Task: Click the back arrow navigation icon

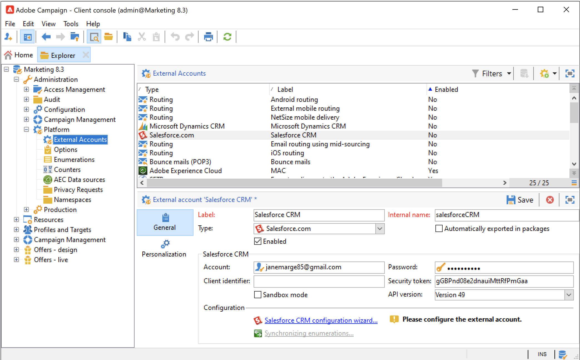Action: coord(46,37)
